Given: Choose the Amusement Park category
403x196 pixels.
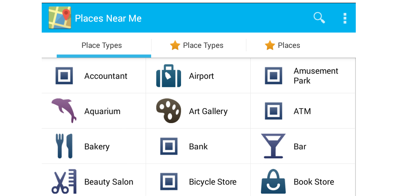Looking at the screenshot, I should tap(316, 76).
